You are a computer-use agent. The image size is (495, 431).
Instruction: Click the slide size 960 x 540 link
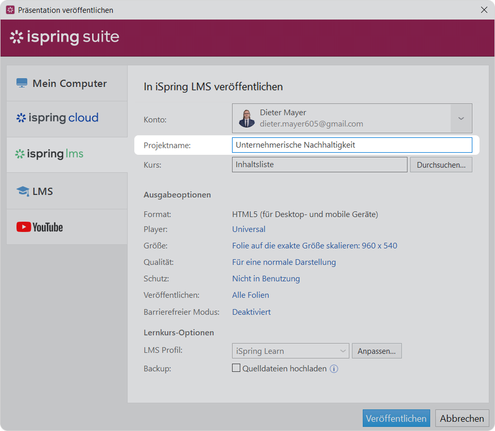pyautogui.click(x=314, y=246)
